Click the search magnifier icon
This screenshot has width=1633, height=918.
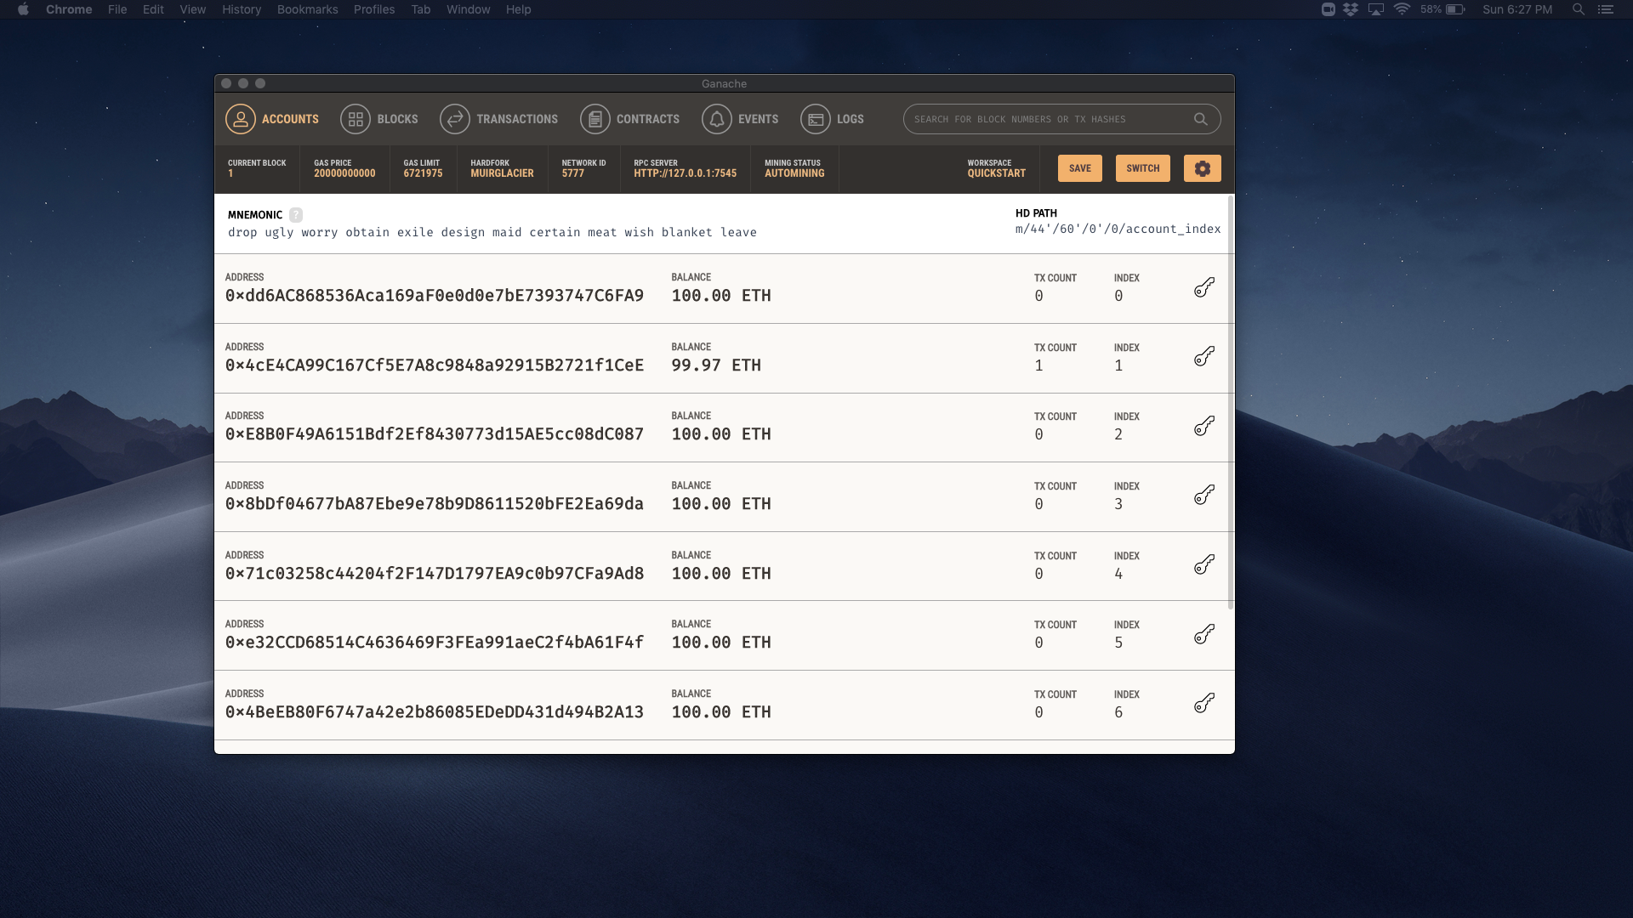[1201, 119]
